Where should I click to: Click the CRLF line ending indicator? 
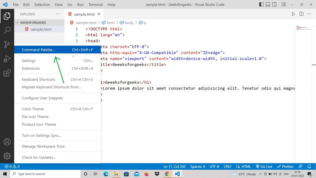coord(228,166)
